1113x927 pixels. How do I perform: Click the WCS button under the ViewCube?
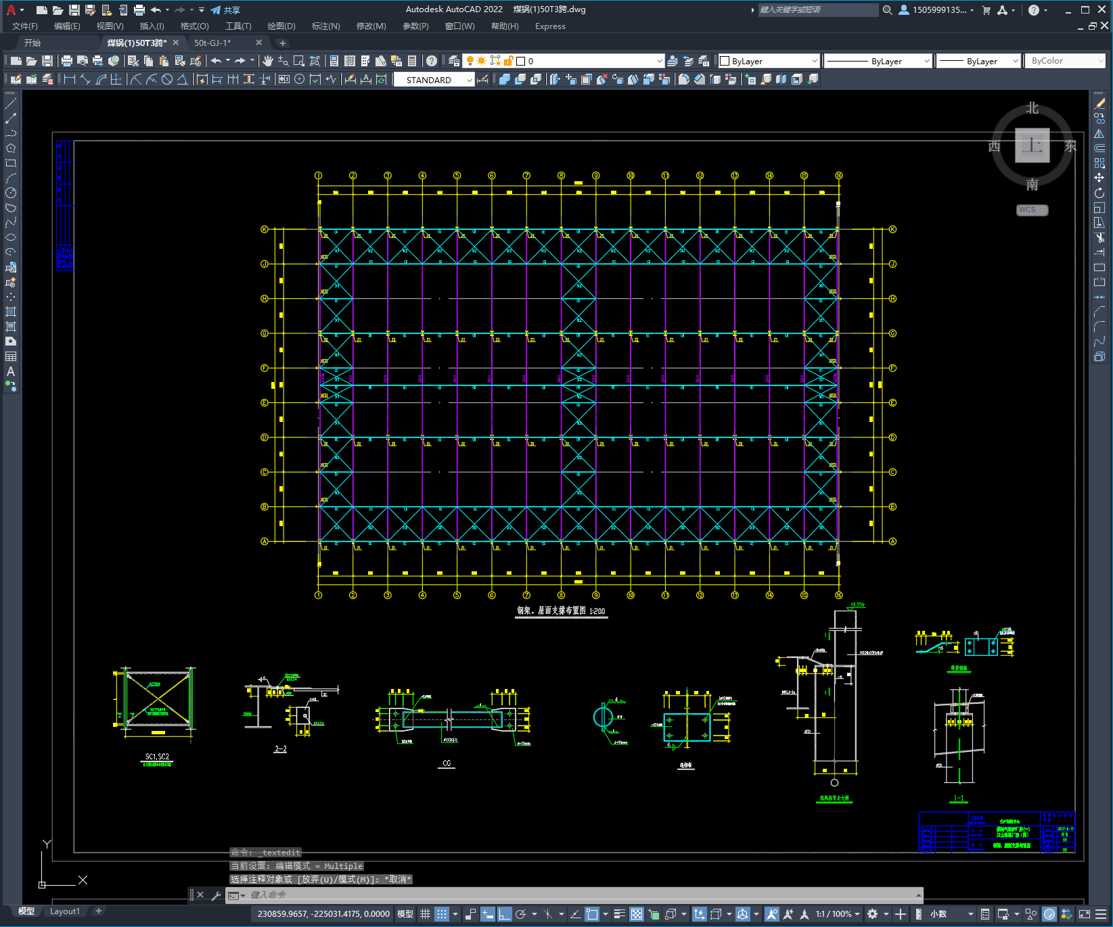click(x=1032, y=210)
